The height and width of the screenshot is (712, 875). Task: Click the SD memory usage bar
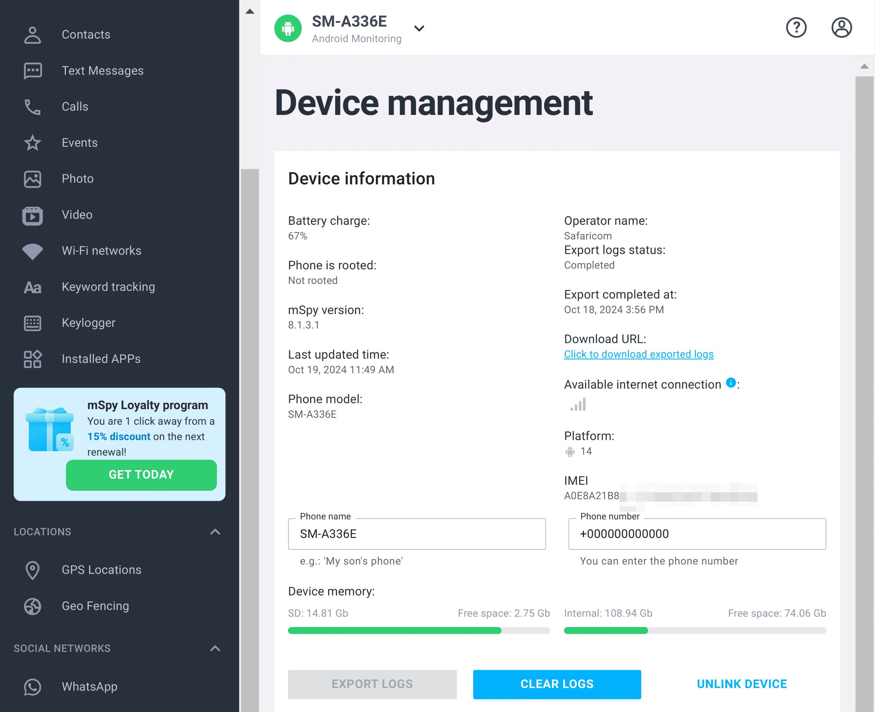pyautogui.click(x=419, y=631)
